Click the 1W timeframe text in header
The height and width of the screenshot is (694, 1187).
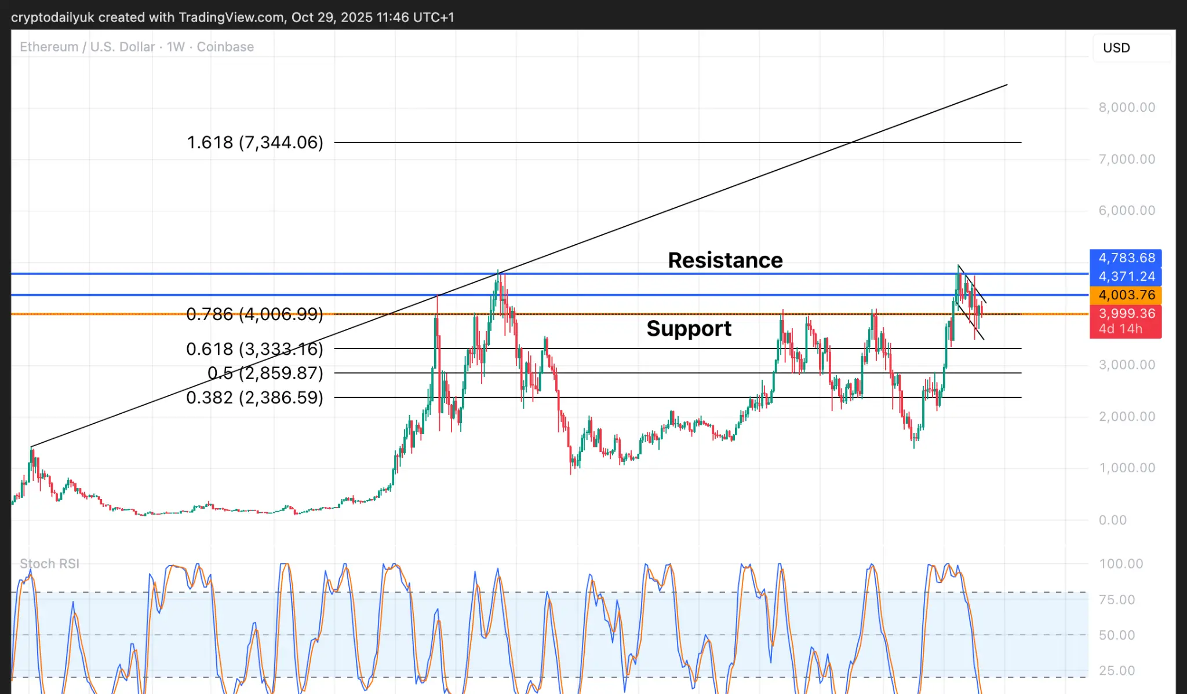(176, 47)
